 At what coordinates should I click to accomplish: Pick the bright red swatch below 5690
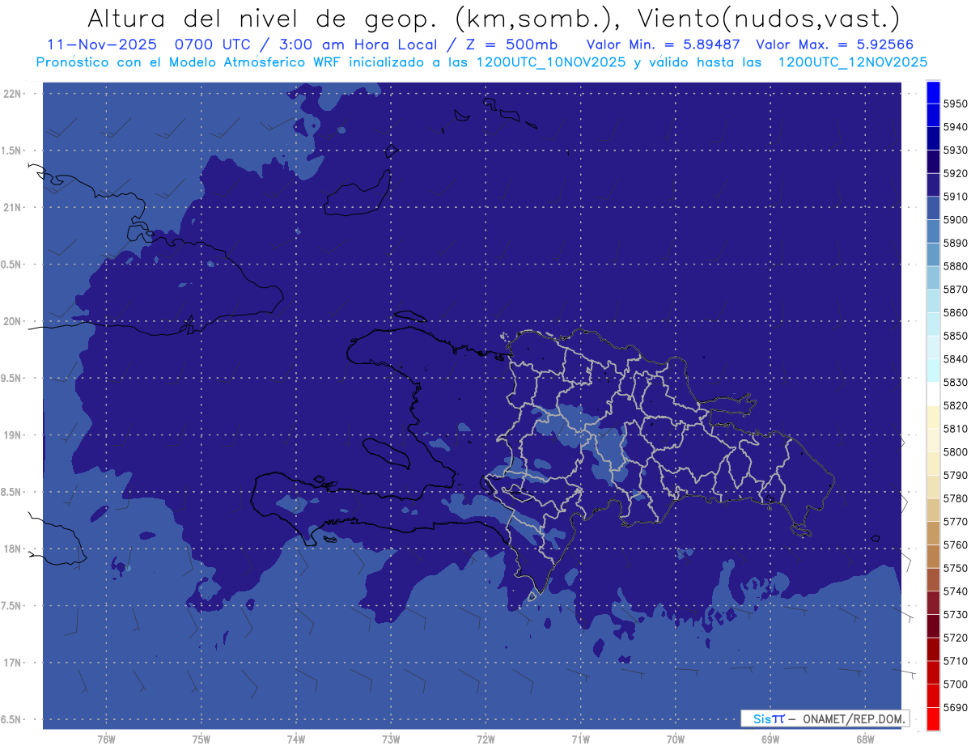[x=933, y=719]
